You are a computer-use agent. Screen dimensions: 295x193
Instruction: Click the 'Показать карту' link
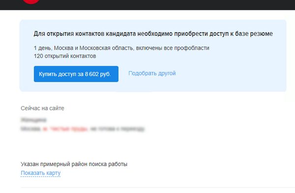(41, 173)
